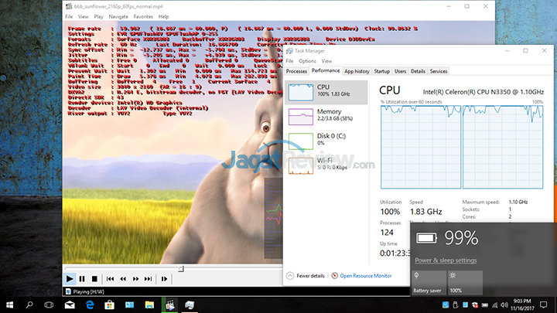
Task: Pause the video playback
Action: (82, 278)
